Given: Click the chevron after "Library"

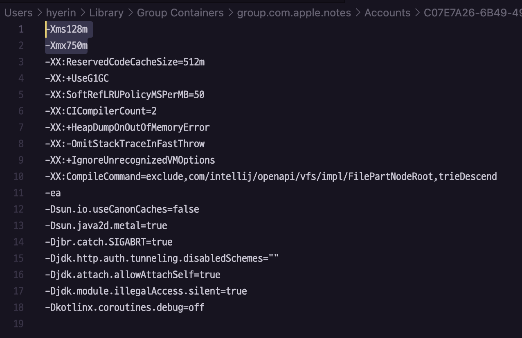Looking at the screenshot, I should [129, 12].
